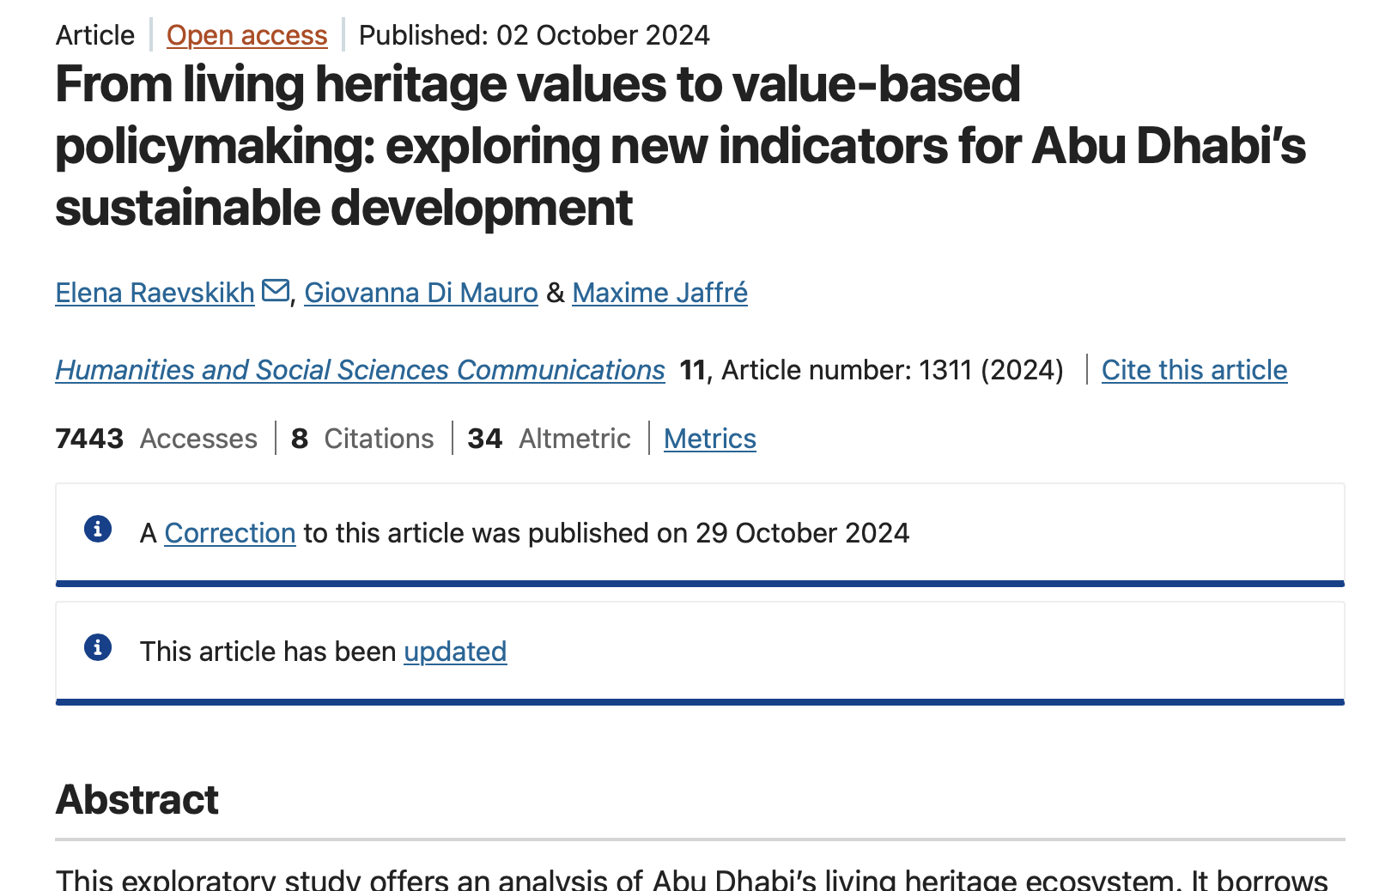Viewport: 1379px width, 891px height.
Task: Click the email envelope icon beside Elena Raevskikh
Action: [x=275, y=291]
